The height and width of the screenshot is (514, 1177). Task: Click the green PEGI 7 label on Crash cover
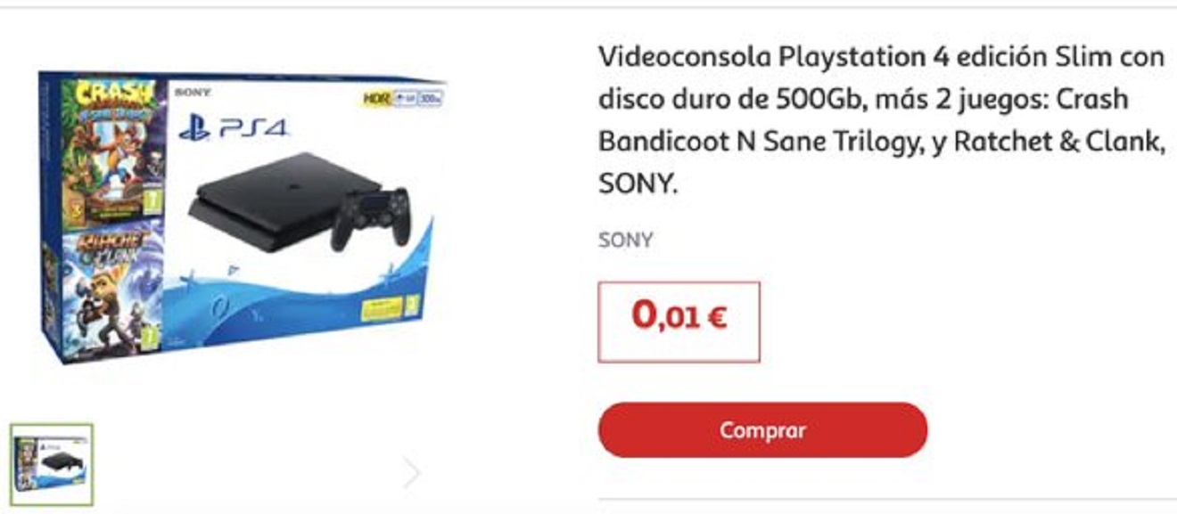click(x=152, y=202)
